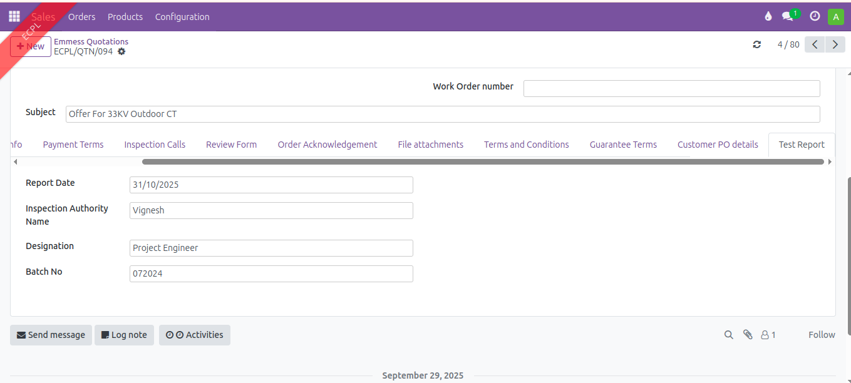This screenshot has height=383, width=851.
Task: Open the clock activities icon in navbar
Action: [815, 17]
